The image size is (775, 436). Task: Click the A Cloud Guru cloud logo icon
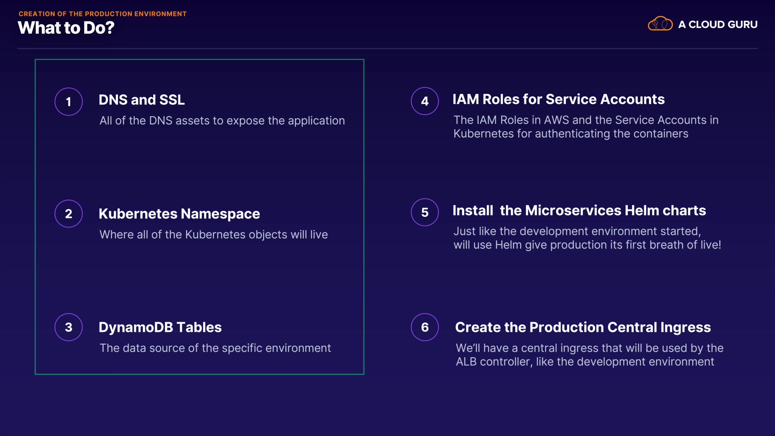click(x=660, y=24)
